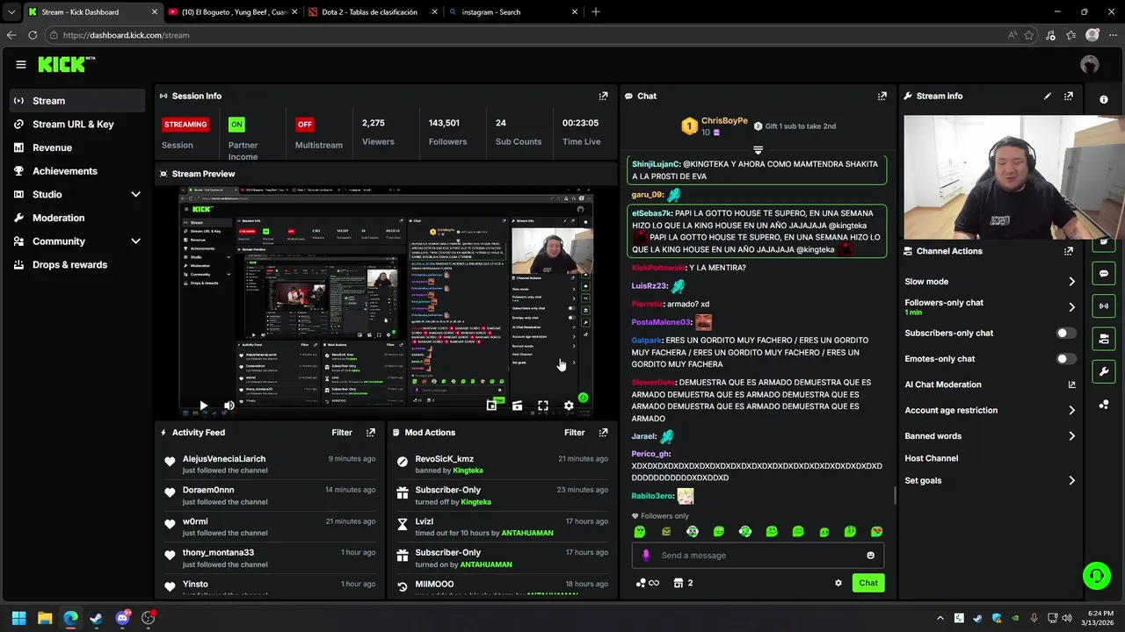
Task: Open Banned words options arrow
Action: [x=1071, y=436]
